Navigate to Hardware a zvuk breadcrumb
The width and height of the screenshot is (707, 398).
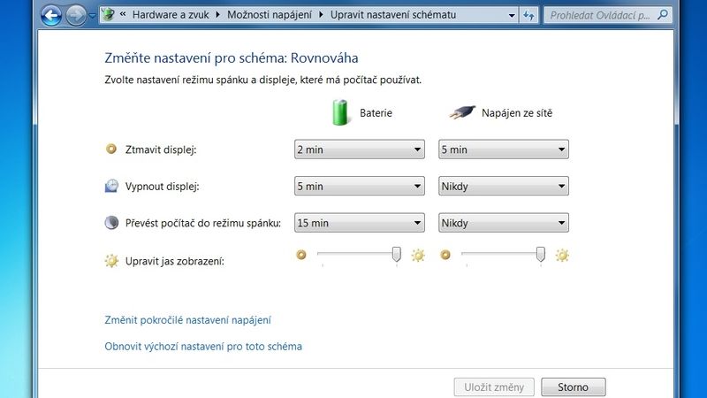(x=171, y=15)
